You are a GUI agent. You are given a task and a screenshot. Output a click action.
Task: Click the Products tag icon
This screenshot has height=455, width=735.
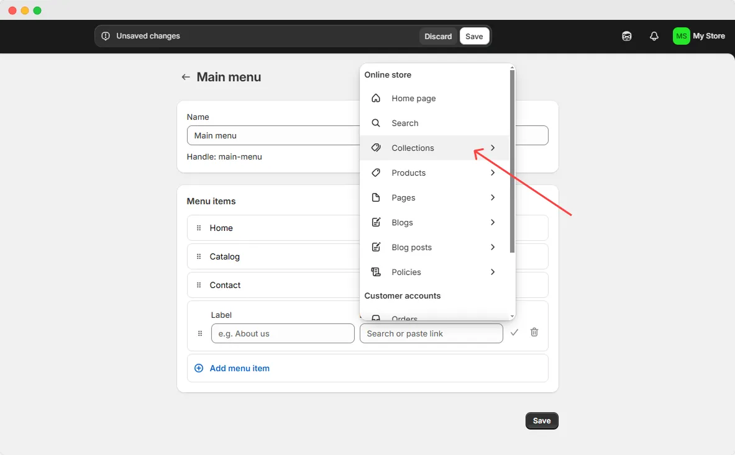[376, 173]
